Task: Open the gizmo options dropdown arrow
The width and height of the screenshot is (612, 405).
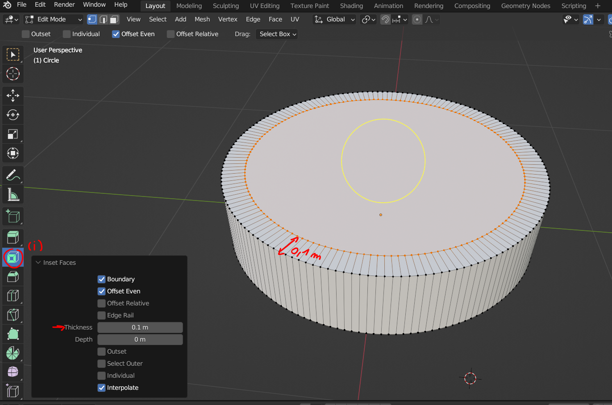Action: 599,19
